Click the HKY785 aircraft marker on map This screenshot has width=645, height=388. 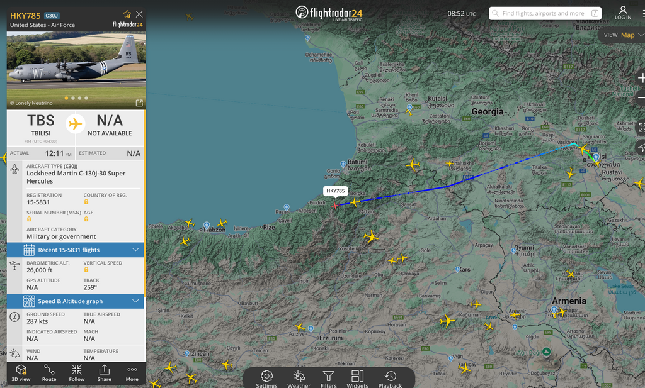(x=335, y=205)
